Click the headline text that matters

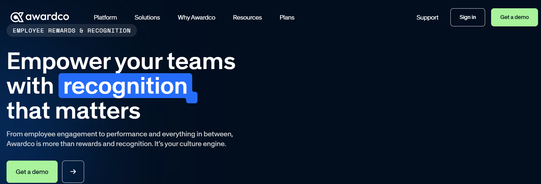pyautogui.click(x=73, y=111)
